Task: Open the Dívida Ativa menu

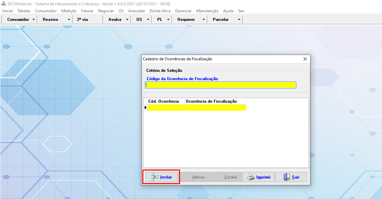Action: click(160, 11)
